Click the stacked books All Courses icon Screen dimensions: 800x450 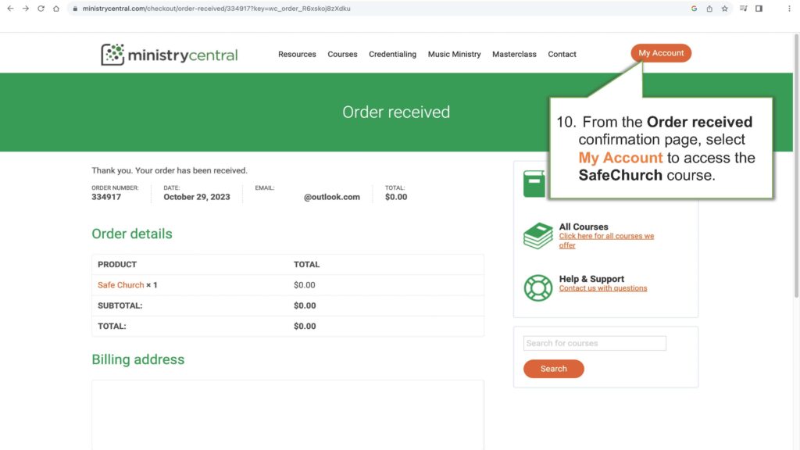click(537, 236)
